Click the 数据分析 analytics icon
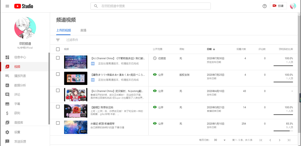301x146 pixels. click(7, 85)
